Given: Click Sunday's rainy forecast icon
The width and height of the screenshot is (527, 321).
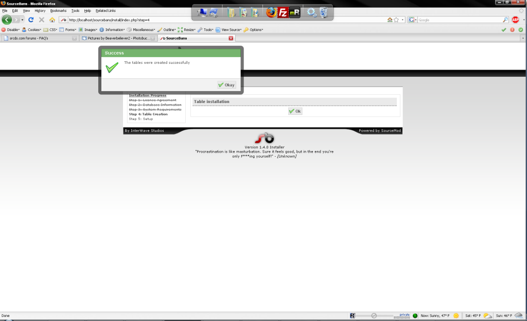Looking at the screenshot, I should 519,316.
